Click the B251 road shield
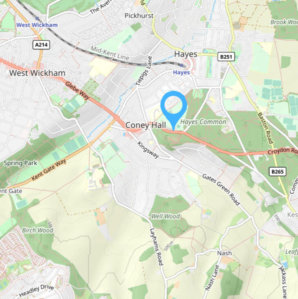The height and width of the screenshot is (299, 298). [226, 57]
